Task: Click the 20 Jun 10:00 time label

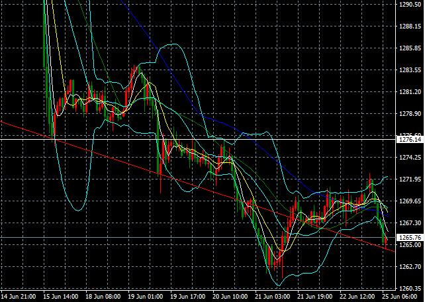Action: click(x=230, y=297)
